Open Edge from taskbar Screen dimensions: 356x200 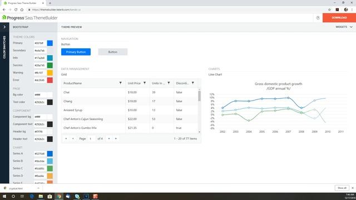tap(32, 196)
